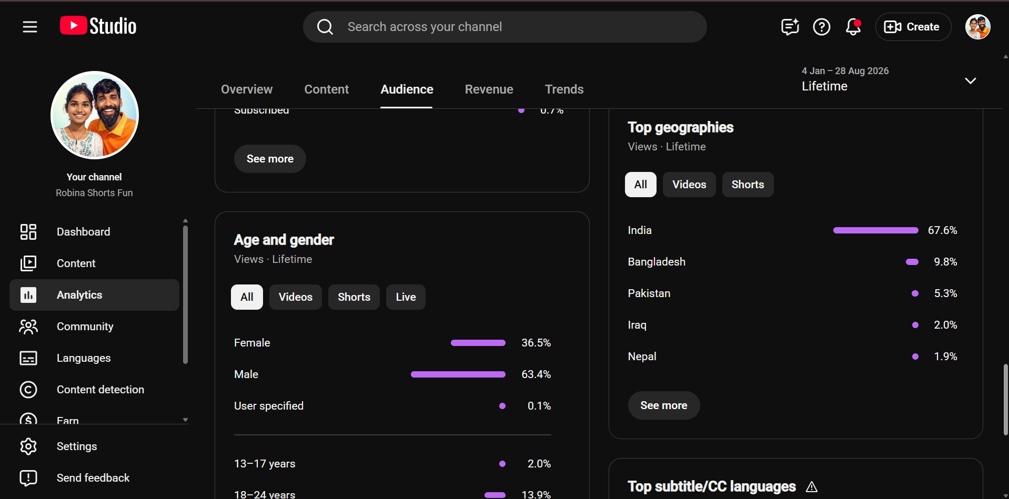Click the 67.6% value for India
The height and width of the screenshot is (499, 1009).
(943, 230)
